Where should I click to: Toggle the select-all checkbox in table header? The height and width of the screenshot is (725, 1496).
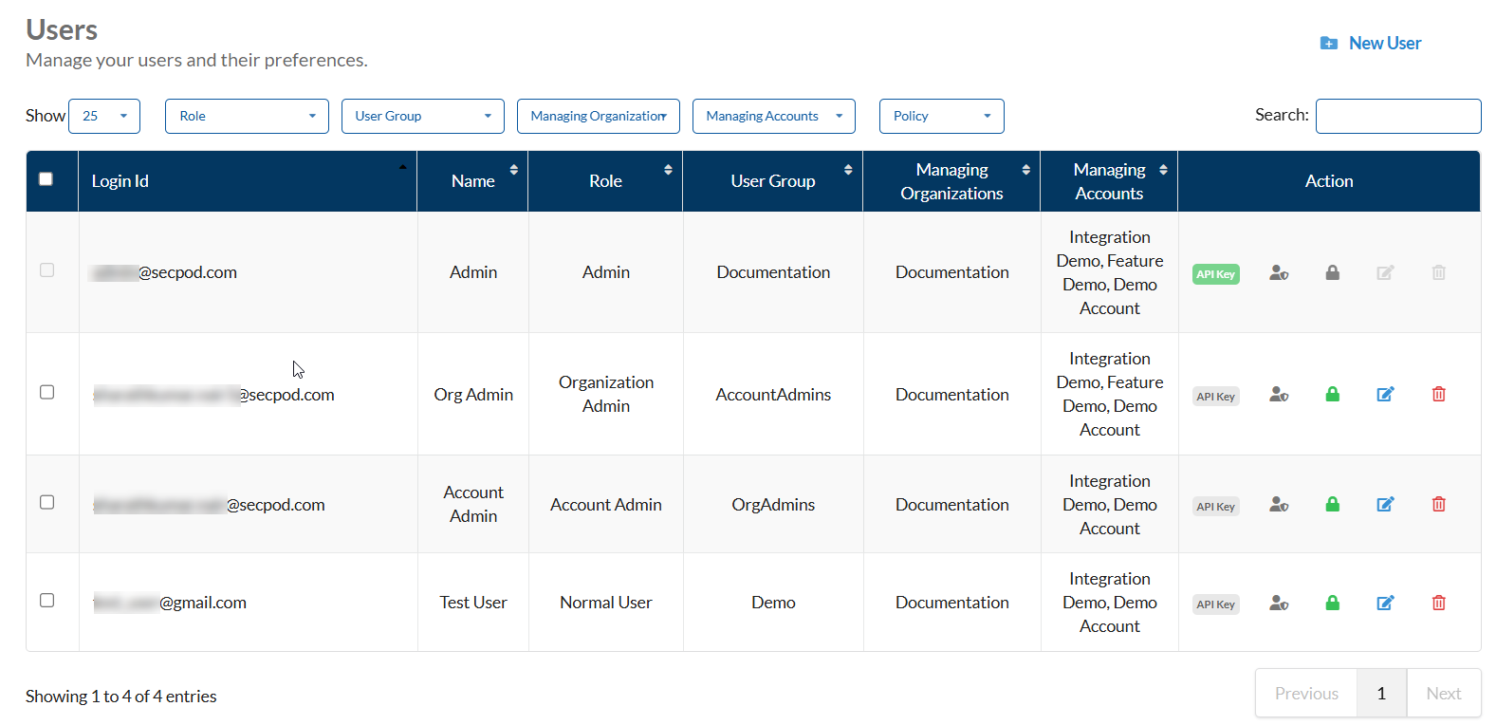click(46, 179)
